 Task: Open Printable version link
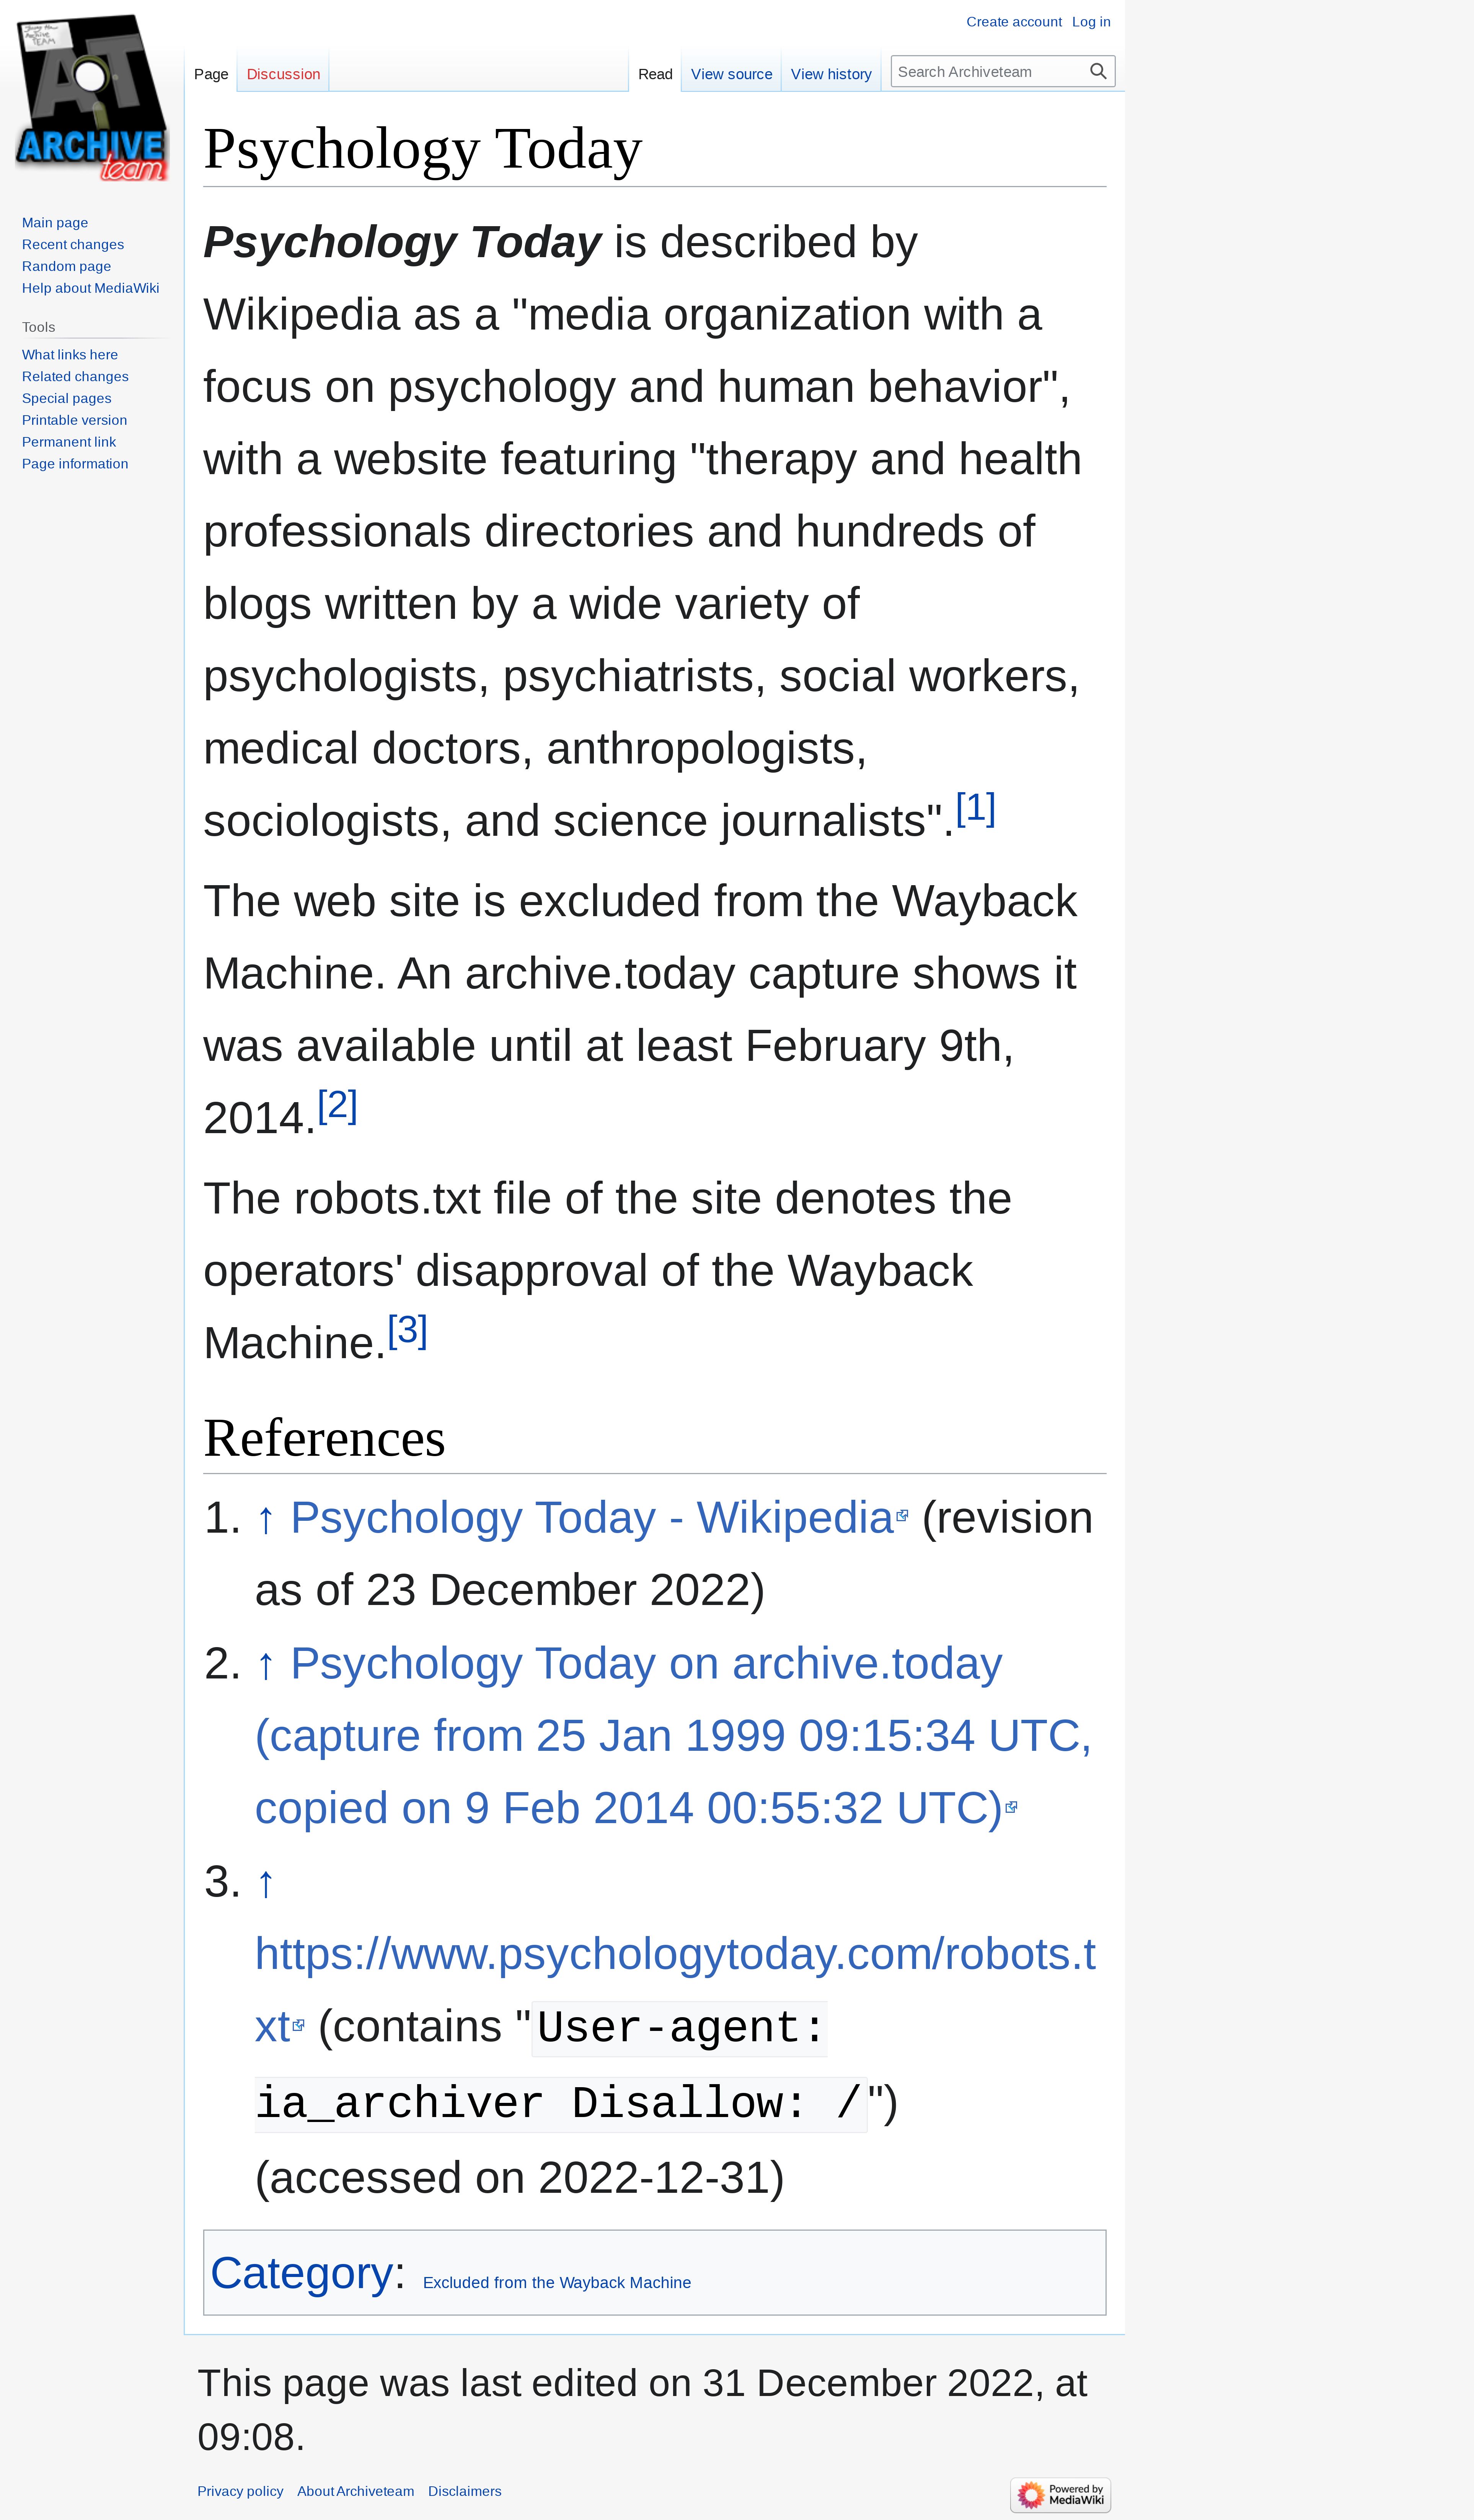point(74,421)
